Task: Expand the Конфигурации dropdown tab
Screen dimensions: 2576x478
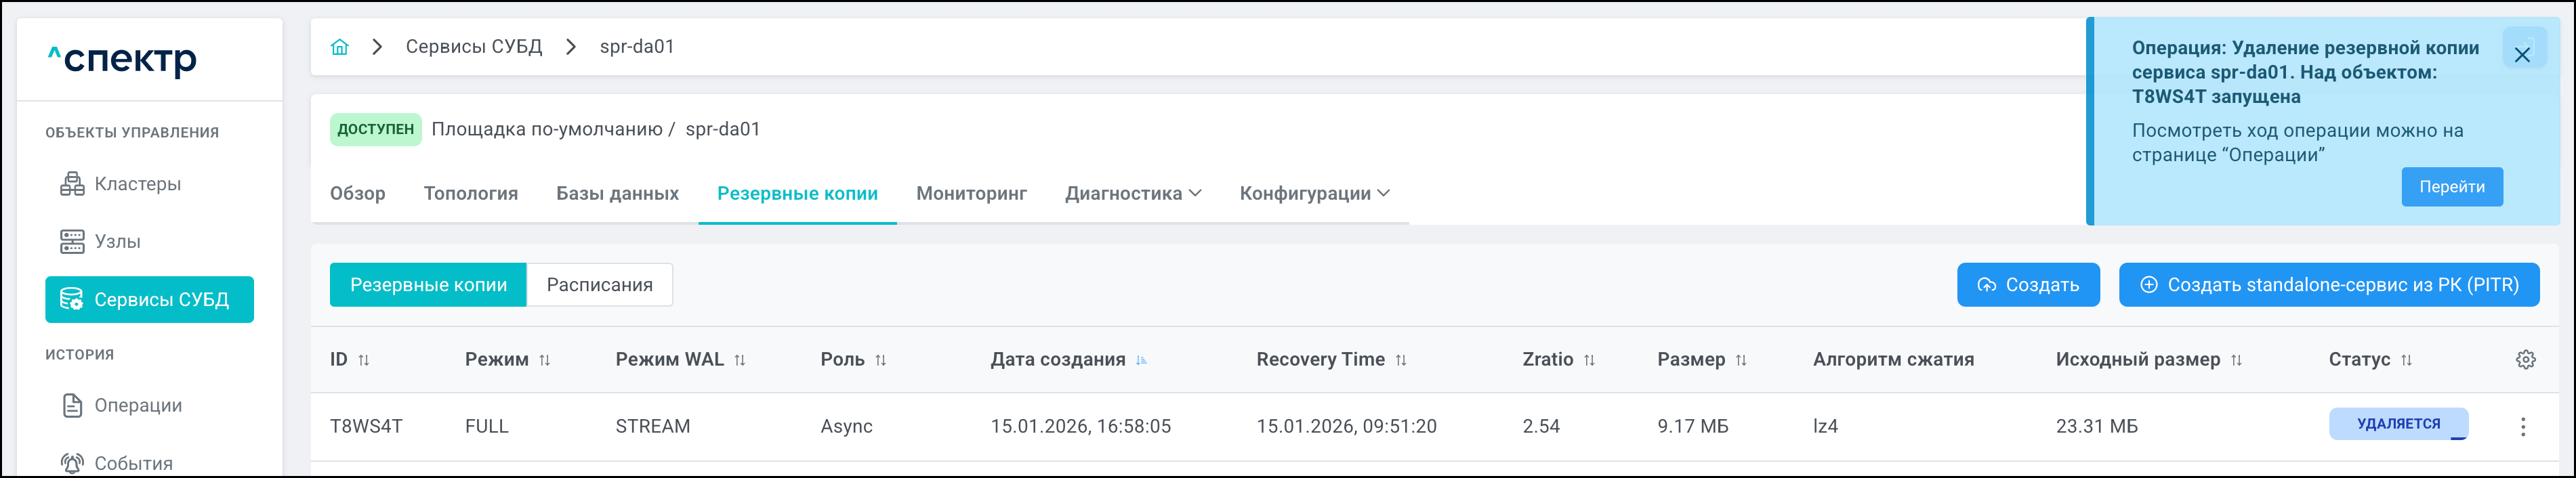Action: [x=1314, y=194]
